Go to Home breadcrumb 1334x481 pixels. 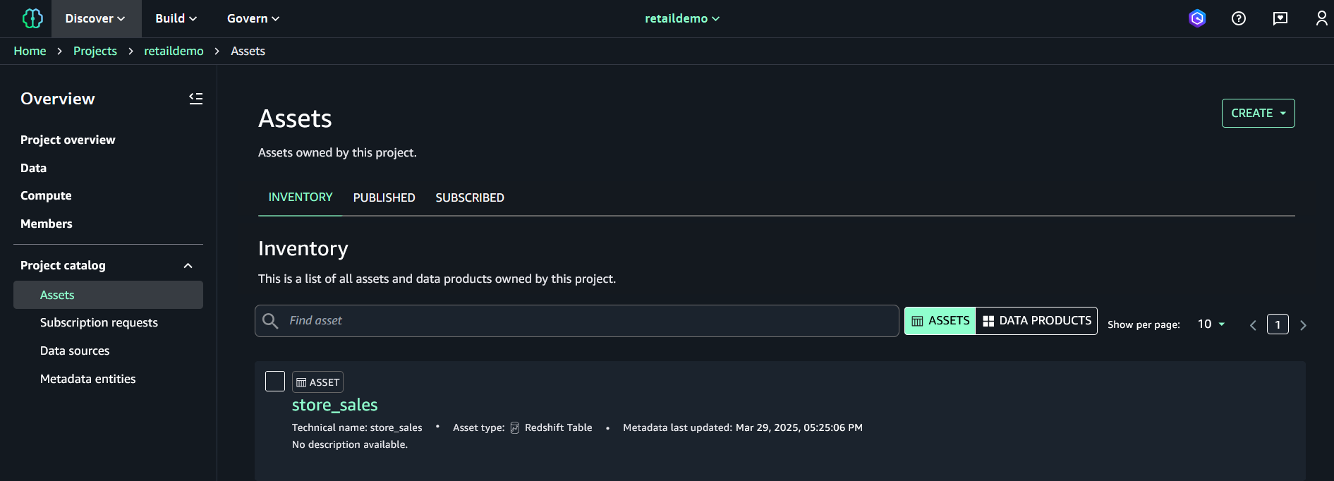pos(30,51)
